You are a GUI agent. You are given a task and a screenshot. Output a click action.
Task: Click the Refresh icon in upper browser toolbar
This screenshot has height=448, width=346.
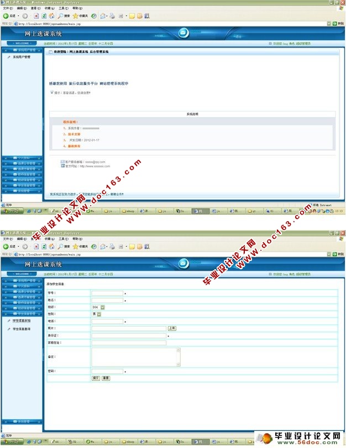click(44, 16)
